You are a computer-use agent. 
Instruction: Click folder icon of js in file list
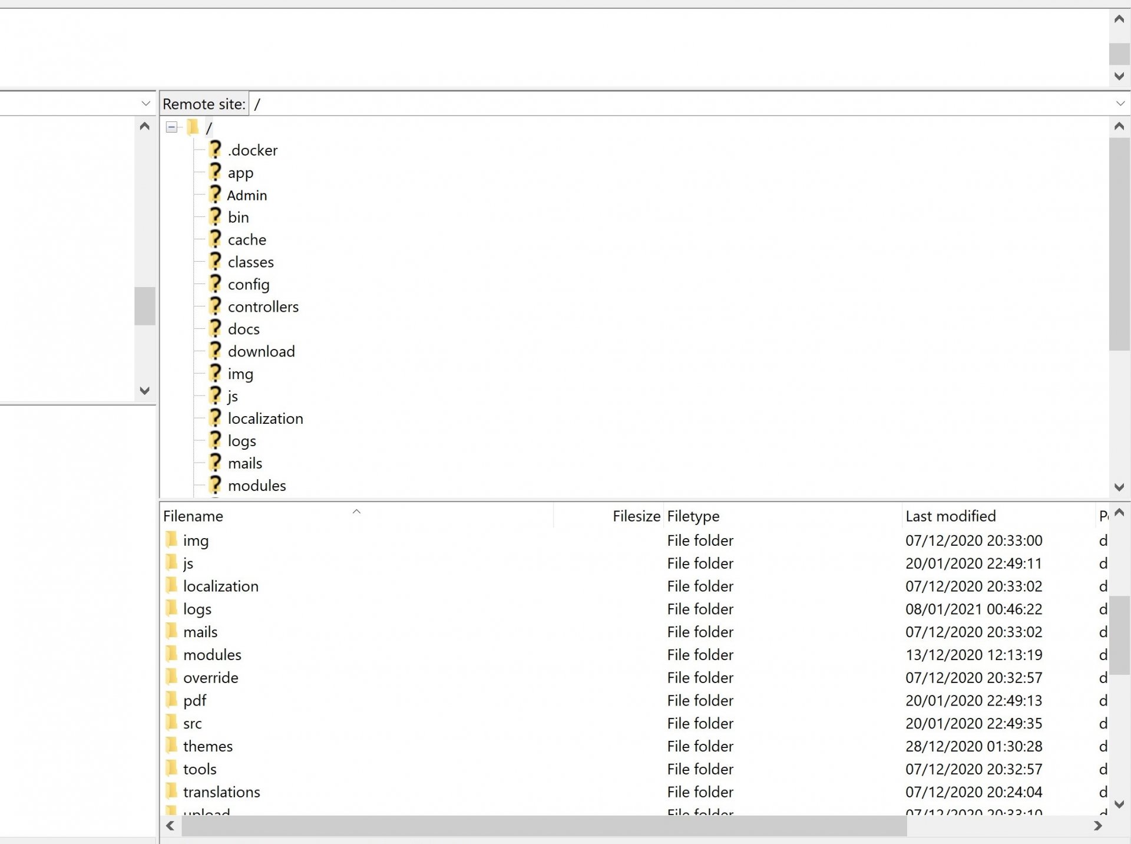pyautogui.click(x=171, y=562)
